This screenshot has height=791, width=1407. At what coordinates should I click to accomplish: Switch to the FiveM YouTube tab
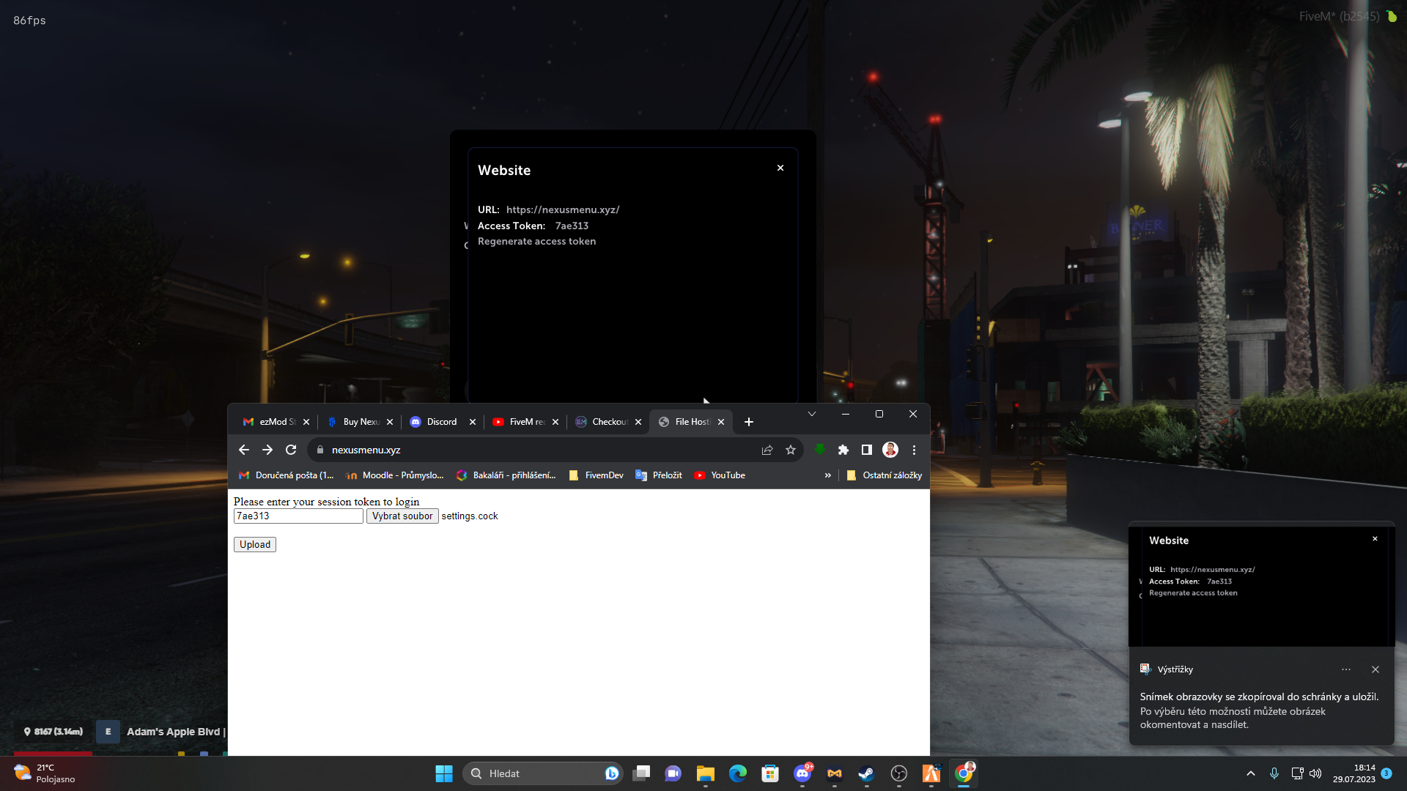point(524,422)
